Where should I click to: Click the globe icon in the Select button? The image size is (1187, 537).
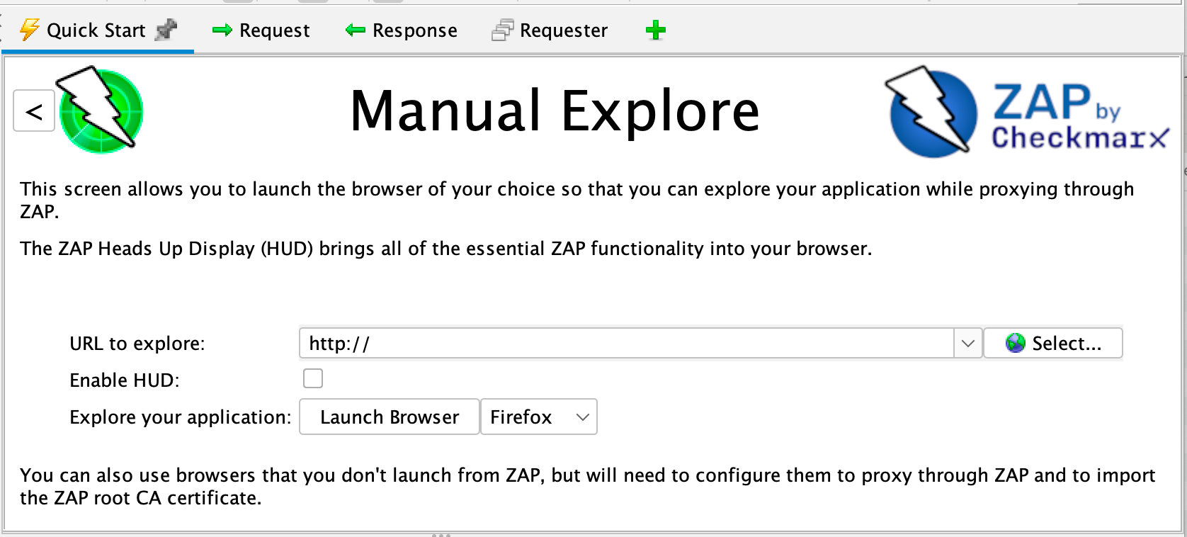pyautogui.click(x=1015, y=344)
